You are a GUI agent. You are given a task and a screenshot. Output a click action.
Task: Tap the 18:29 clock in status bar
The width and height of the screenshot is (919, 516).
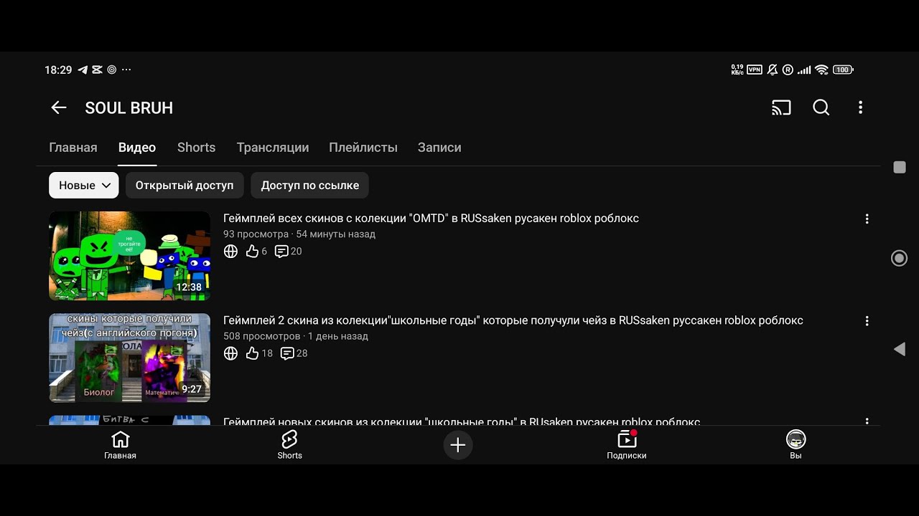58,70
